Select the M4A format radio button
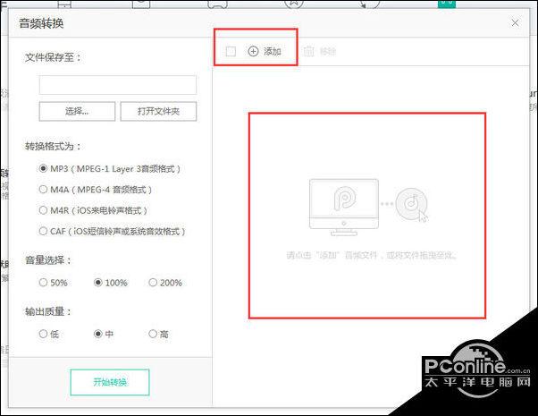The width and height of the screenshot is (538, 416). [43, 190]
